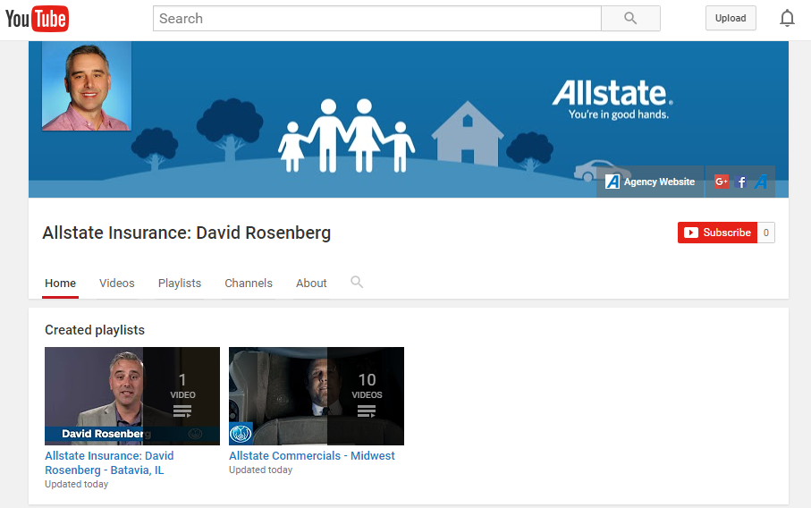Select the Home tab
Screen dimensions: 811x508
(x=61, y=283)
